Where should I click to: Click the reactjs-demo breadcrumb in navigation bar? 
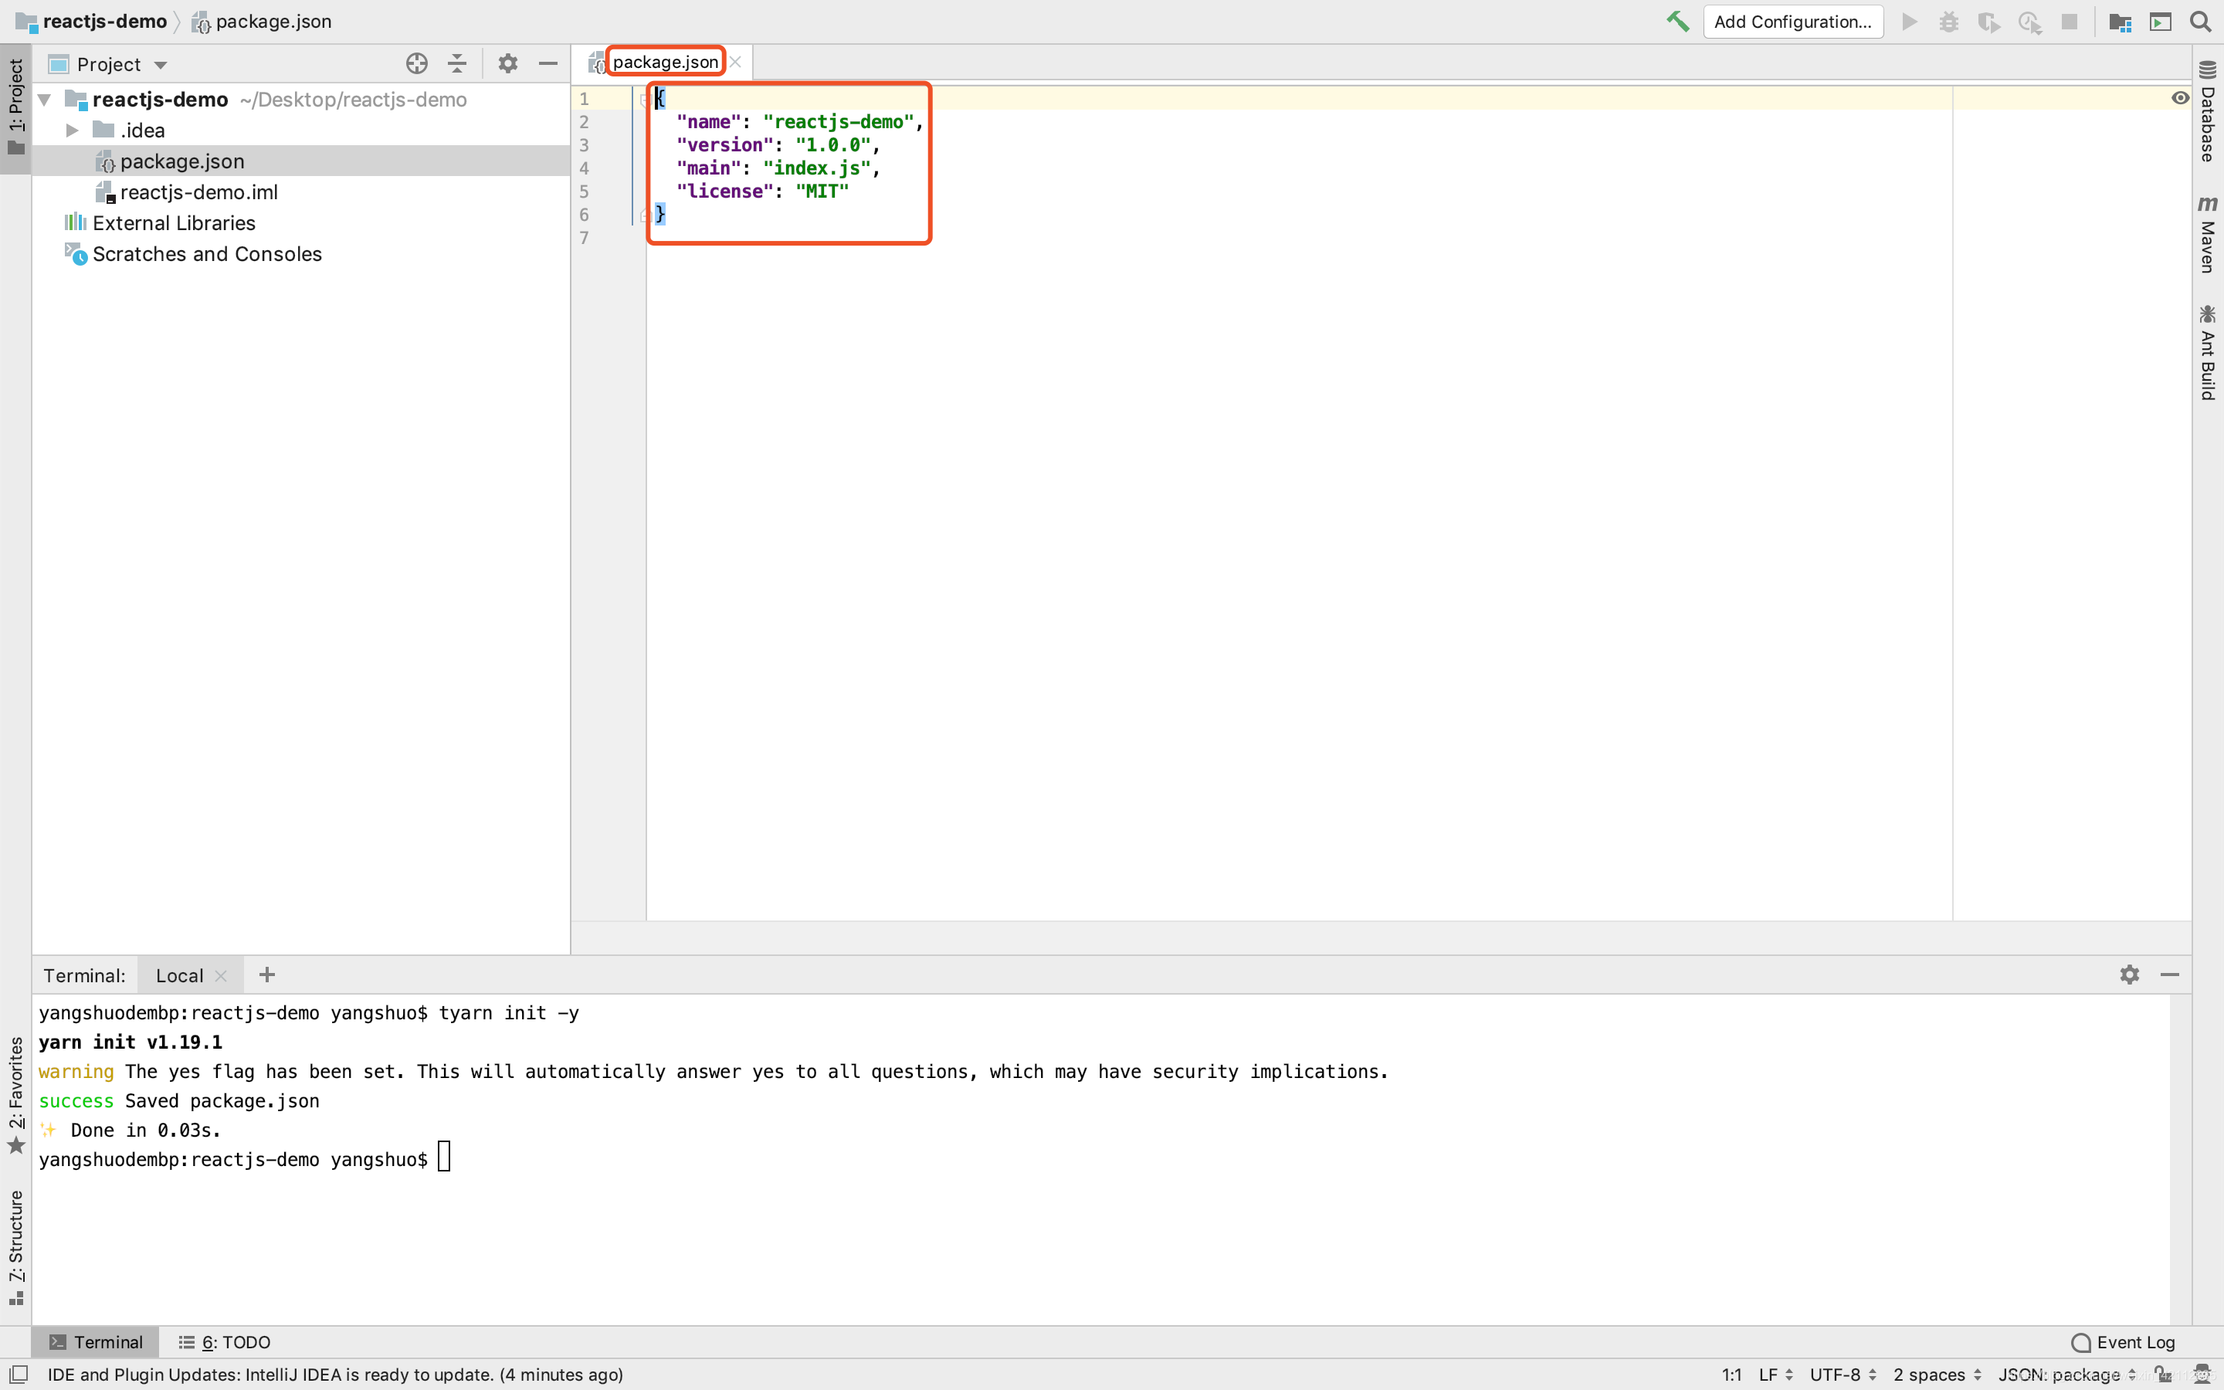[92, 21]
